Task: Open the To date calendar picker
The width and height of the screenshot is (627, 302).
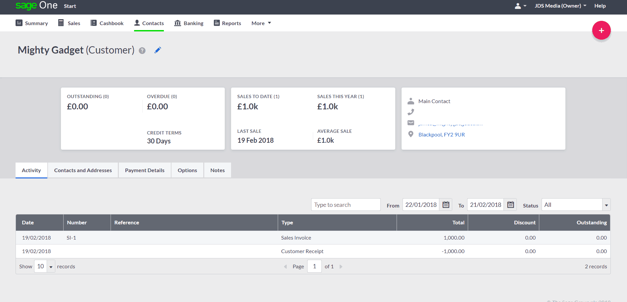Action: coord(510,205)
